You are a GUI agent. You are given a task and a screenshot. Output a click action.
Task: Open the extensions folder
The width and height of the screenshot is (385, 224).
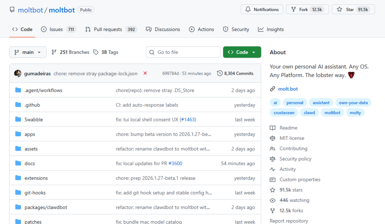[x=36, y=178]
